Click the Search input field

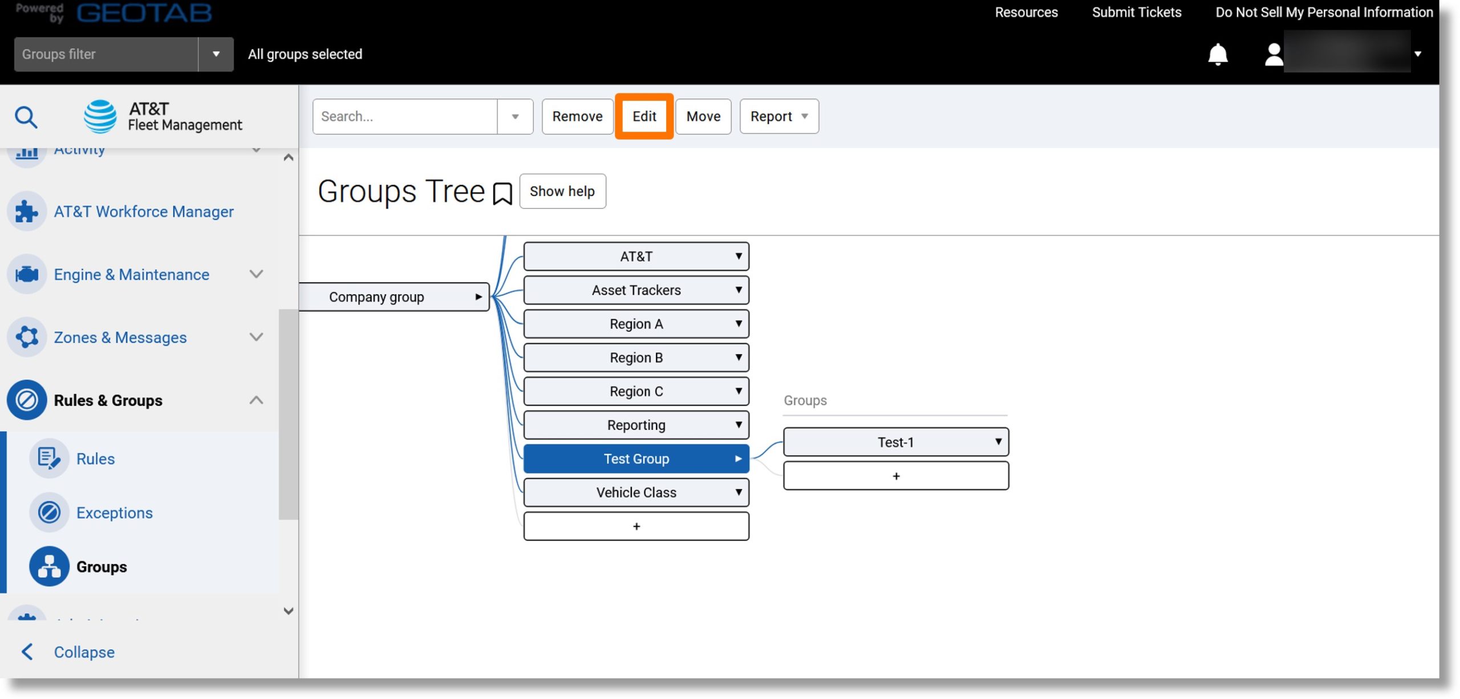coord(405,116)
